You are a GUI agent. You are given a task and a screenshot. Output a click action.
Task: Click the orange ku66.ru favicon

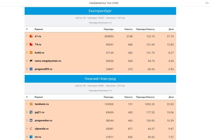(31, 53)
